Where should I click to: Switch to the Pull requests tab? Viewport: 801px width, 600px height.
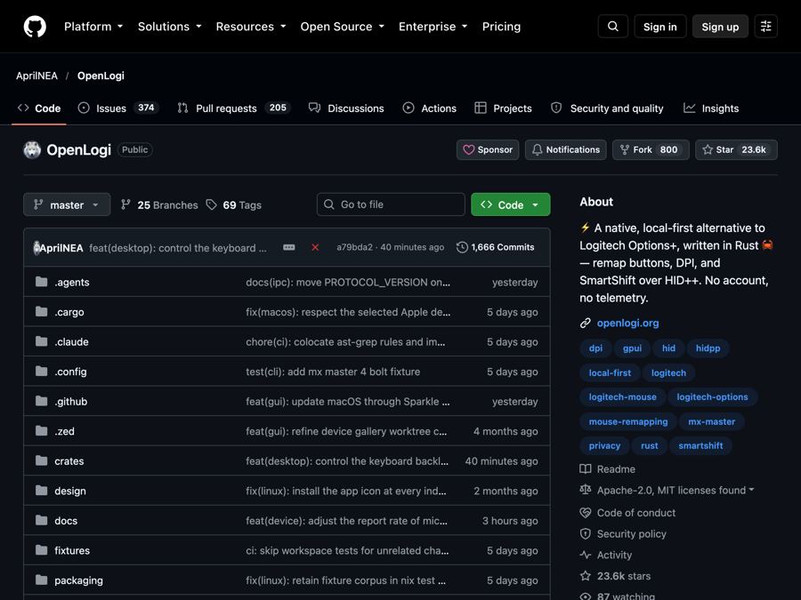233,108
